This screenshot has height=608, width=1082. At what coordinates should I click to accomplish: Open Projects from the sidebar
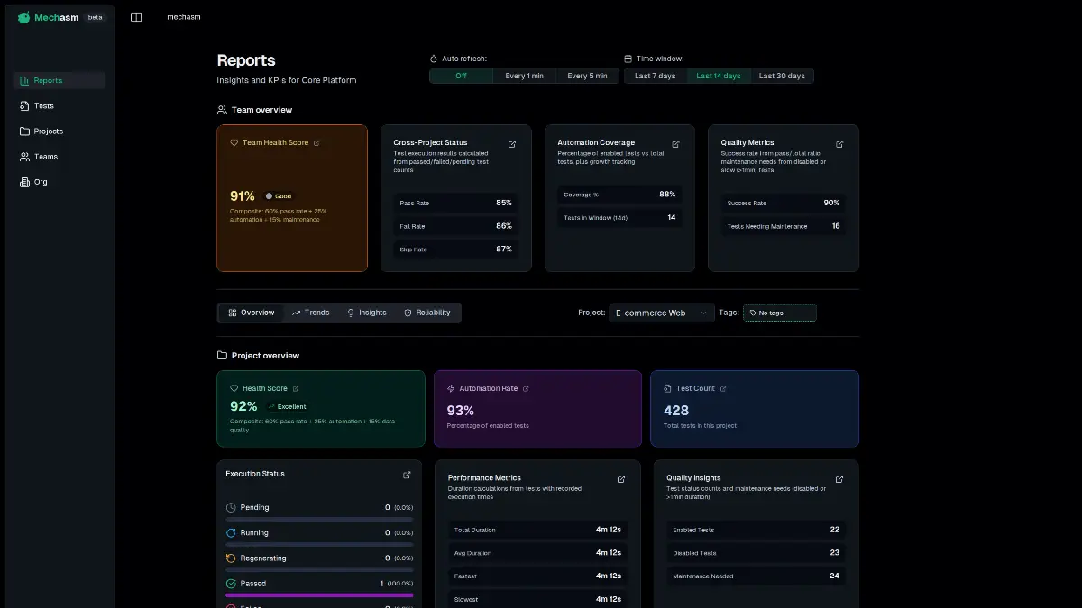(48, 132)
